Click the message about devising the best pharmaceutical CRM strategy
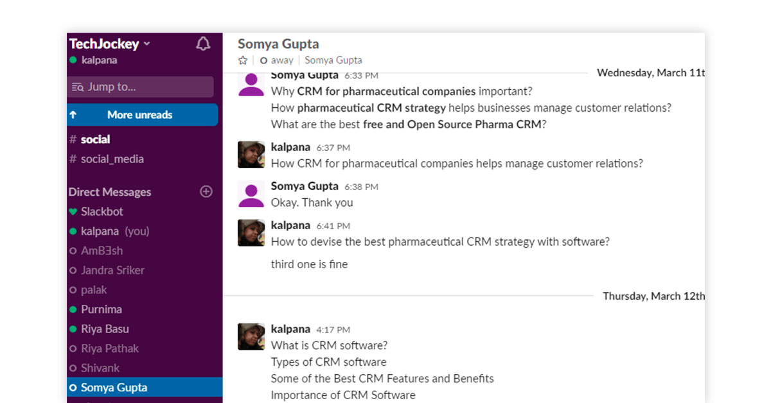Screen dimensions: 771x403 click(x=440, y=242)
